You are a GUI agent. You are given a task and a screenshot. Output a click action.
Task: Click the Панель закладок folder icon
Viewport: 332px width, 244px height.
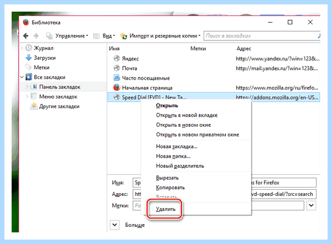coord(34,86)
